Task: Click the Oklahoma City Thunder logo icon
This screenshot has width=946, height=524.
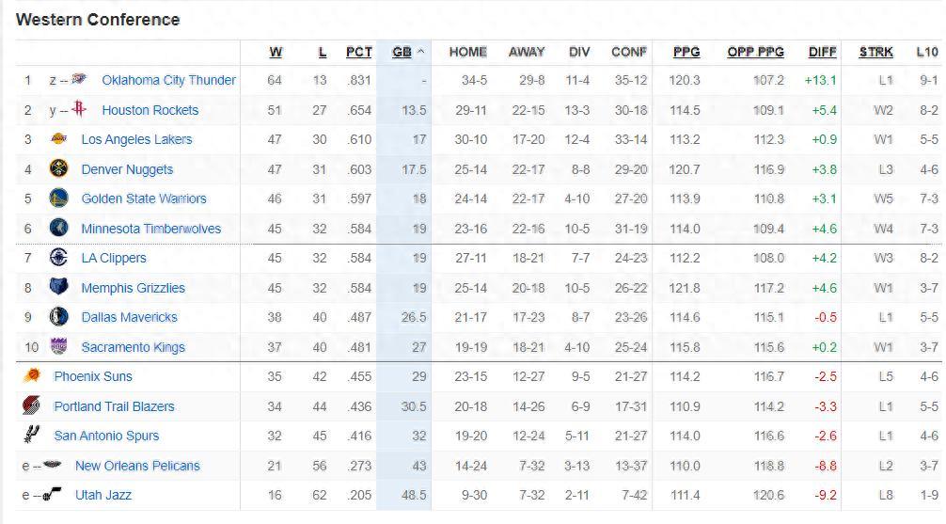Action: (x=80, y=80)
